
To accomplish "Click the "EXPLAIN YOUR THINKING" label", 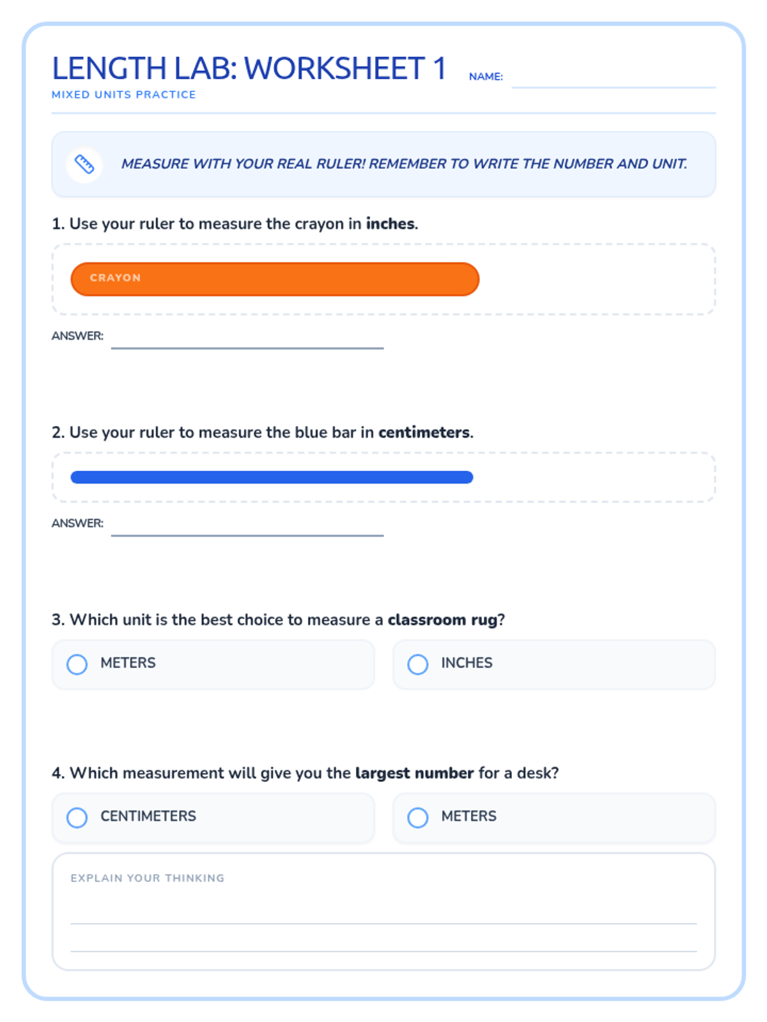I will 148,878.
